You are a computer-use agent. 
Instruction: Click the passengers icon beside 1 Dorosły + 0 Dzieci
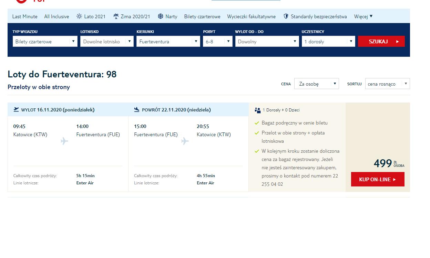click(x=257, y=110)
